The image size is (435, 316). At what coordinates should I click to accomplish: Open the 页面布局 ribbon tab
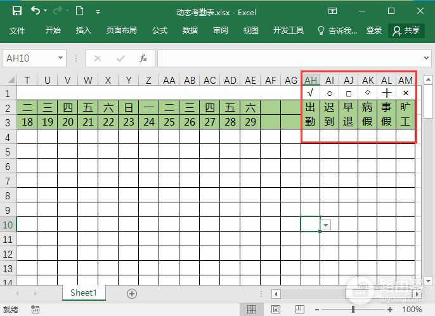pos(122,30)
